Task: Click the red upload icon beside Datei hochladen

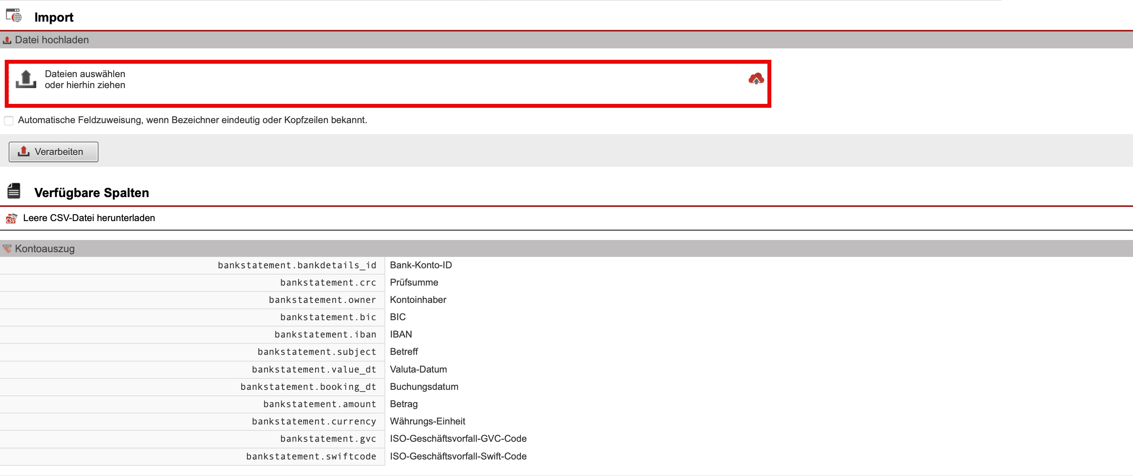Action: tap(7, 40)
